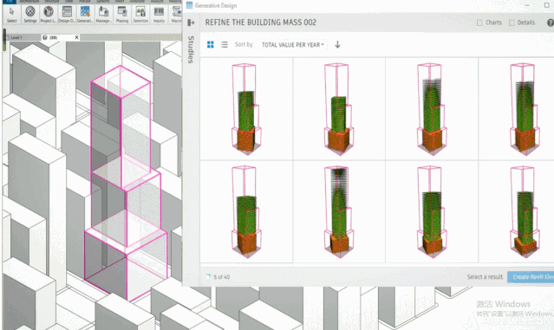Reverse sort order with the down arrow
The width and height of the screenshot is (554, 330).
click(337, 44)
